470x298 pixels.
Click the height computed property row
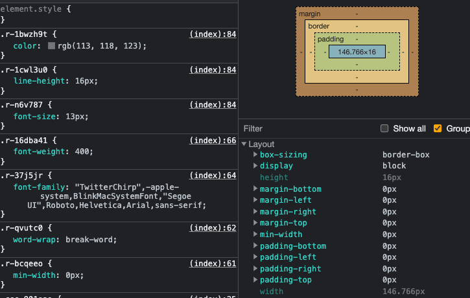click(355, 178)
